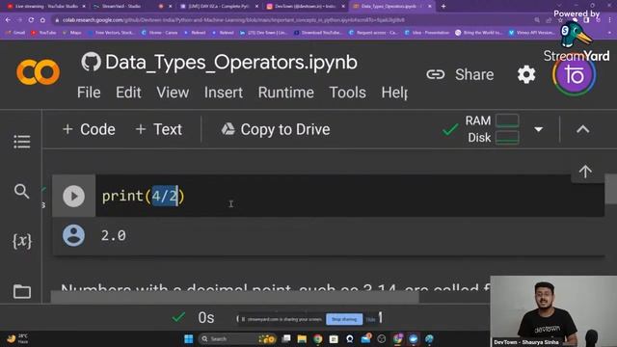The image size is (617, 347).
Task: Click the Share button
Action: (460, 74)
